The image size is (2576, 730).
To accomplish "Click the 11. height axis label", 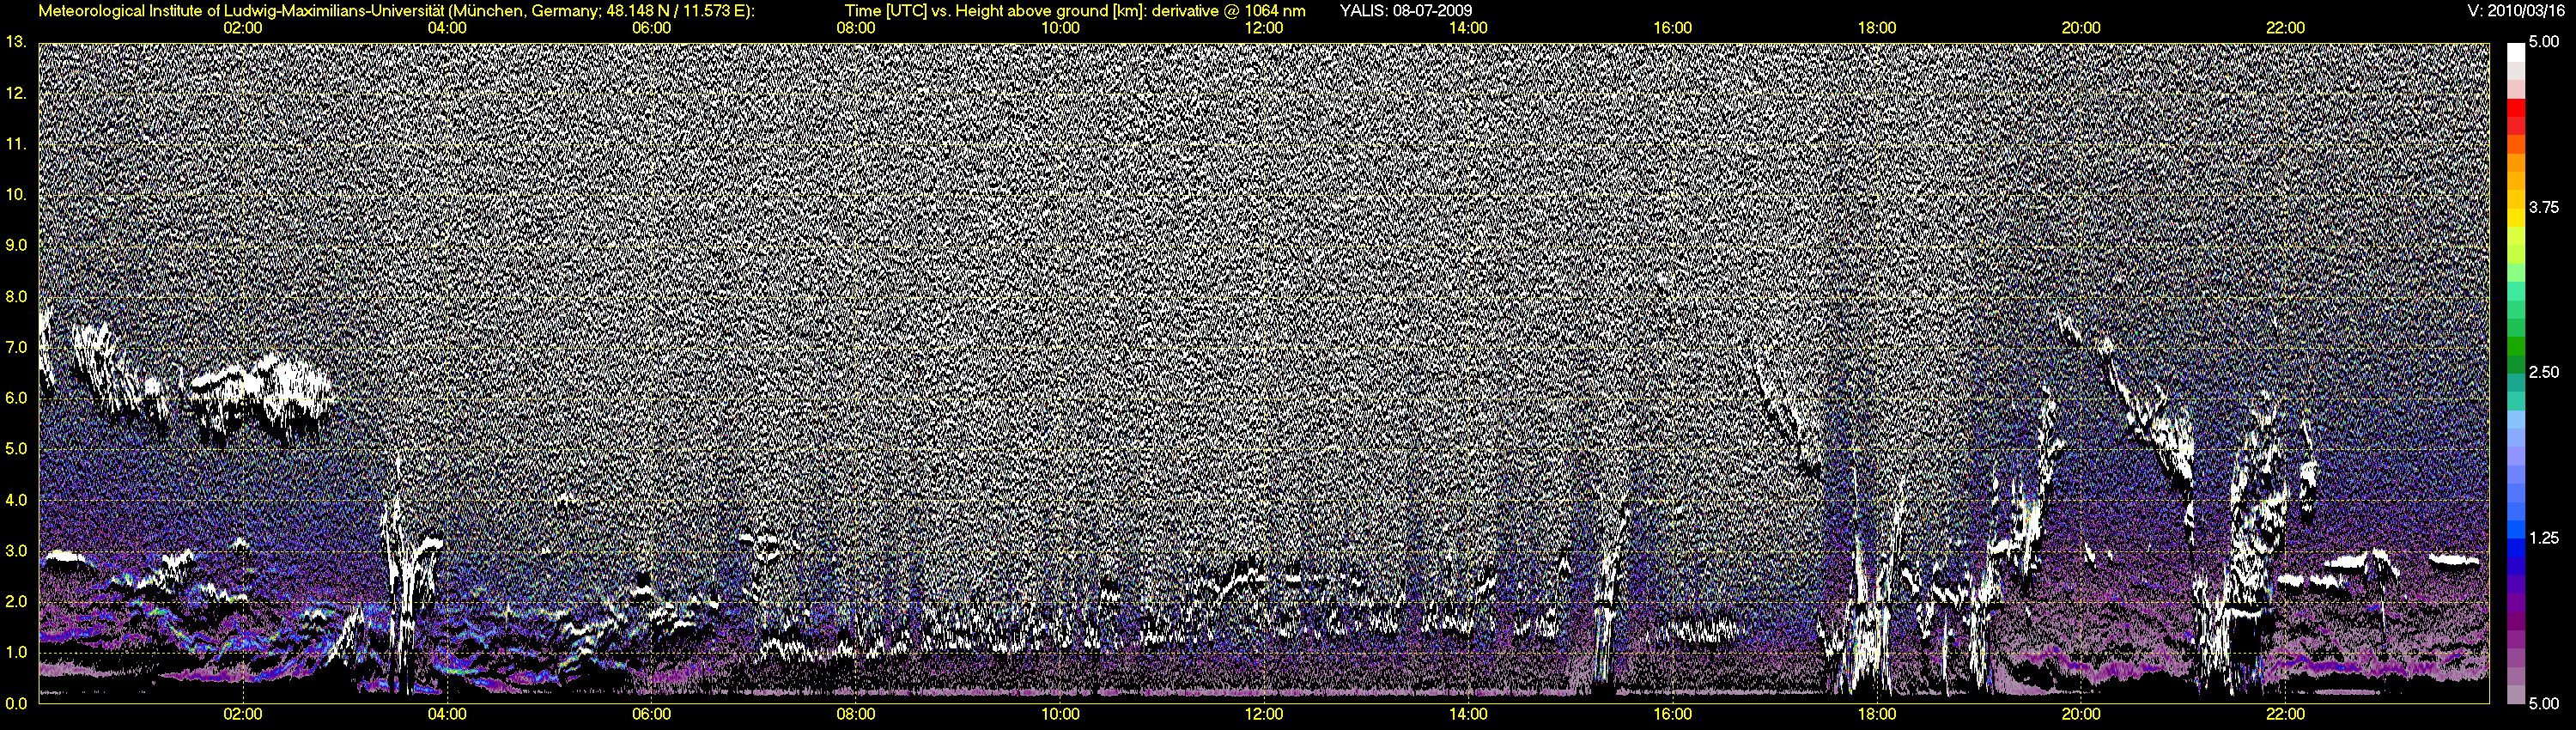I will [15, 144].
